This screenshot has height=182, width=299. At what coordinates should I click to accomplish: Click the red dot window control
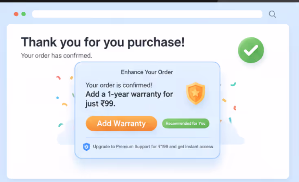click(16, 14)
